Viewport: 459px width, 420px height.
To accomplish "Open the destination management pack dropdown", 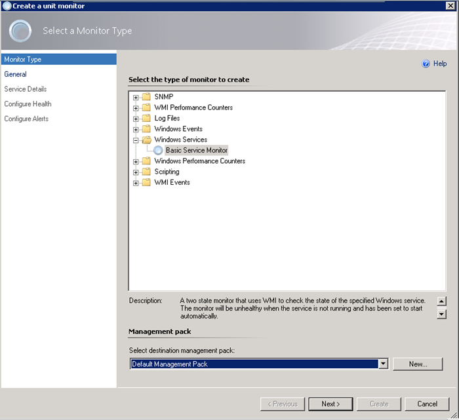I will [383, 364].
